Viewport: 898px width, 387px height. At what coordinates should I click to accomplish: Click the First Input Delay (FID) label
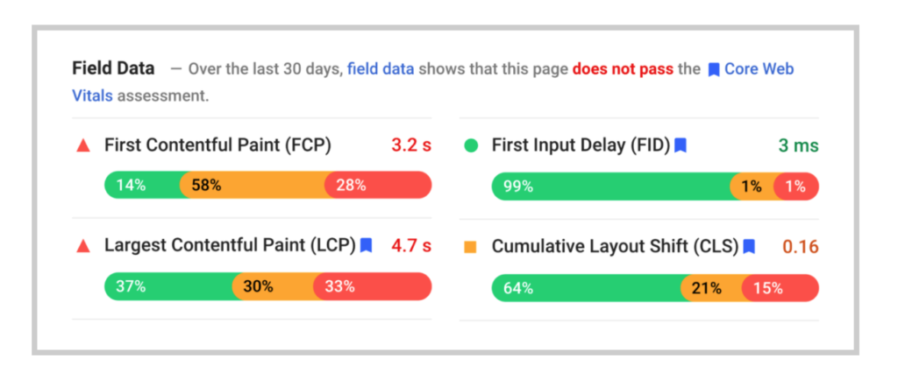coord(581,145)
